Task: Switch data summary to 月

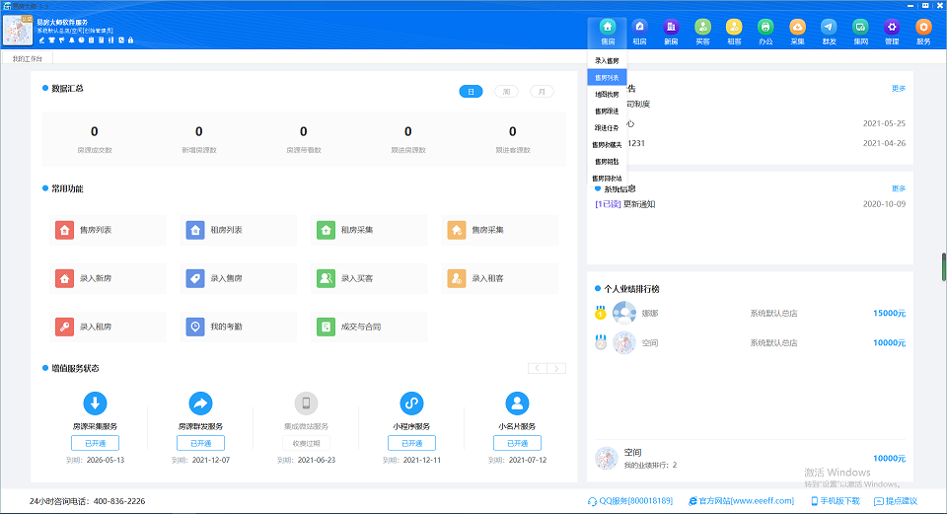Action: tap(542, 92)
